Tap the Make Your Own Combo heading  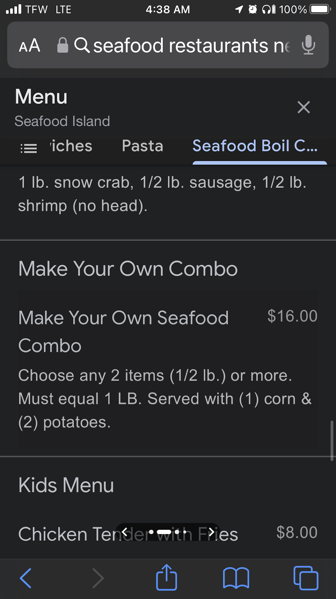pos(128,269)
